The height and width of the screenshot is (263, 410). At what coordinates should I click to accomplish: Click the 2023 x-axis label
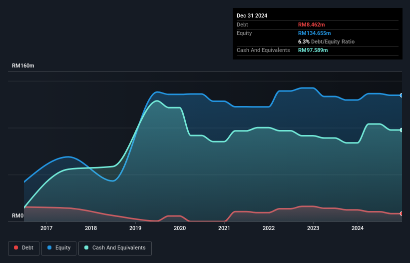coord(313,228)
